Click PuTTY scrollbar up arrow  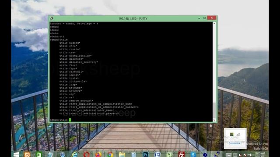coord(214,24)
